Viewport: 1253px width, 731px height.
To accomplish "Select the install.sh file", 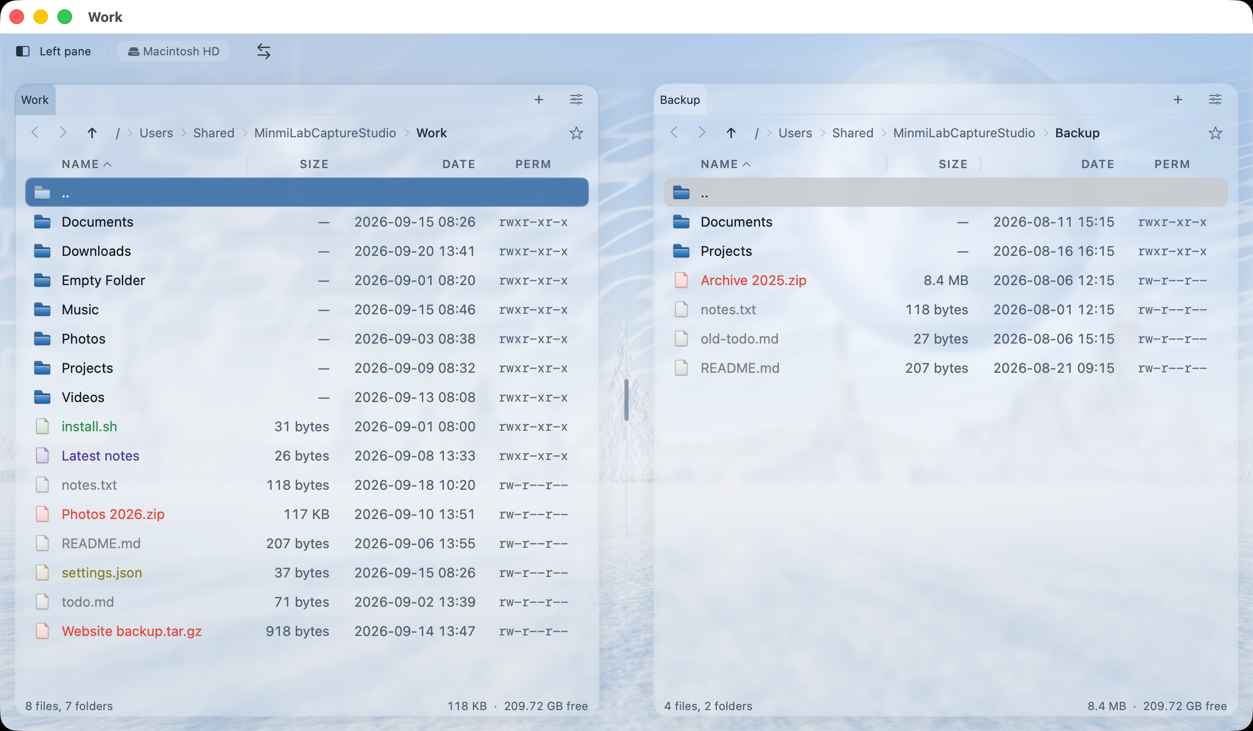I will (x=307, y=427).
